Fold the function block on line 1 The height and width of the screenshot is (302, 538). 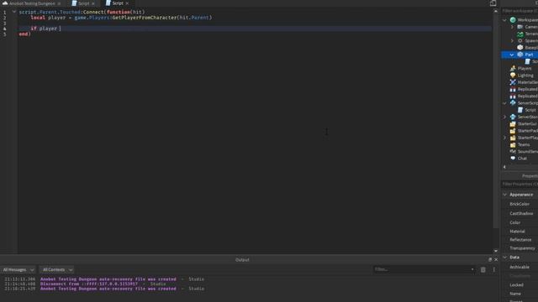[14, 12]
